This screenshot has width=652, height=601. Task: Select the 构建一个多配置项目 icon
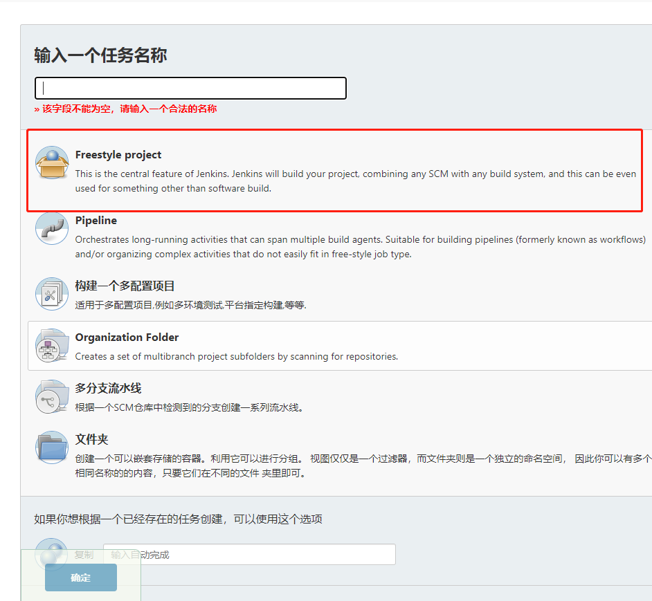[x=51, y=293]
